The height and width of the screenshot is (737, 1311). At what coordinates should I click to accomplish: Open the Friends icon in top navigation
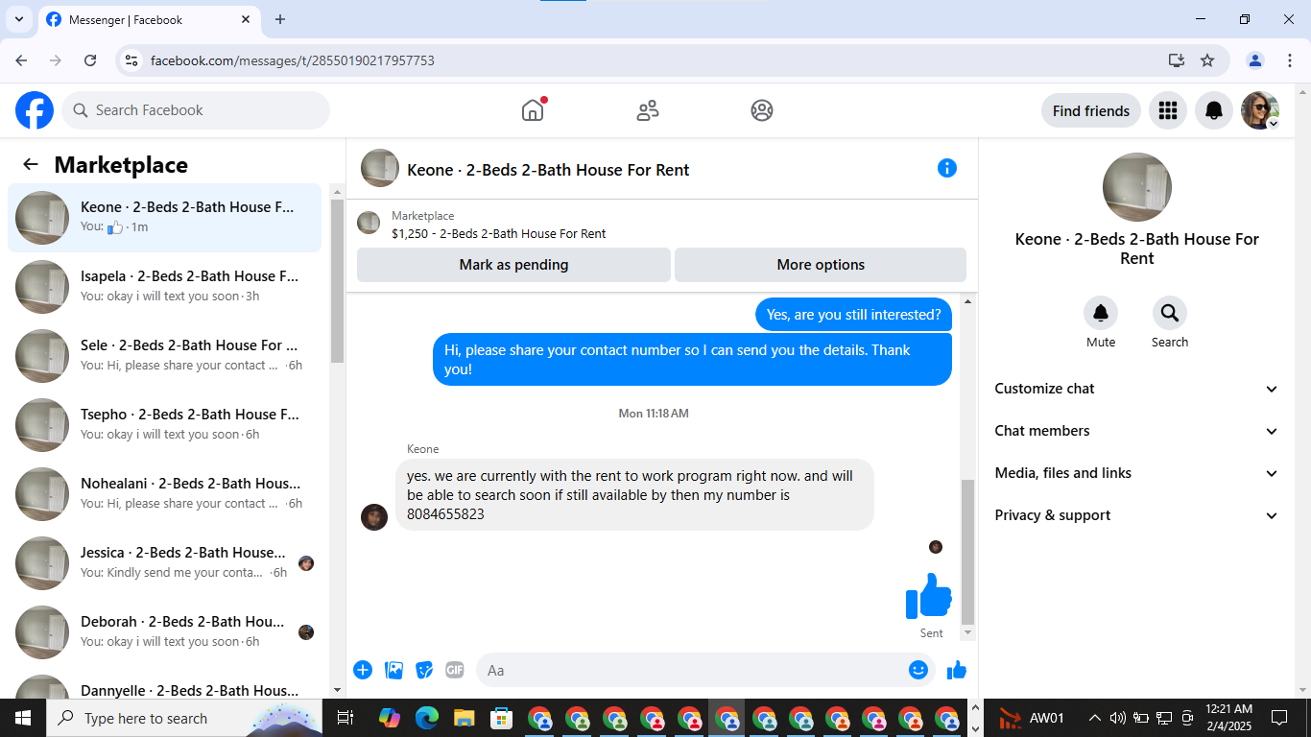(648, 110)
